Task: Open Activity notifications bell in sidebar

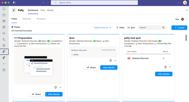Action: click(x=4, y=9)
